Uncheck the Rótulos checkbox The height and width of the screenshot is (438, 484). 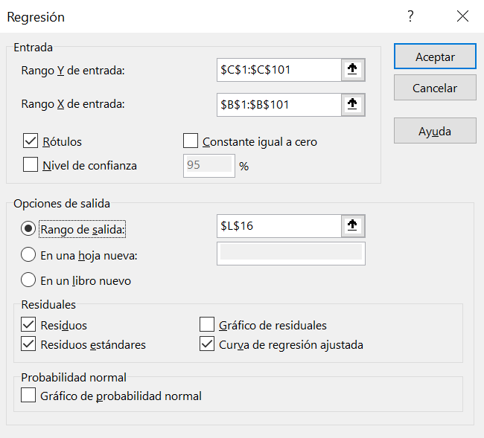tap(31, 141)
